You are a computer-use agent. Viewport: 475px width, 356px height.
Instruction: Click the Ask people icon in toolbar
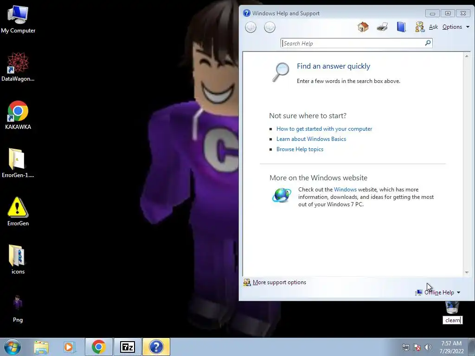tap(420, 27)
